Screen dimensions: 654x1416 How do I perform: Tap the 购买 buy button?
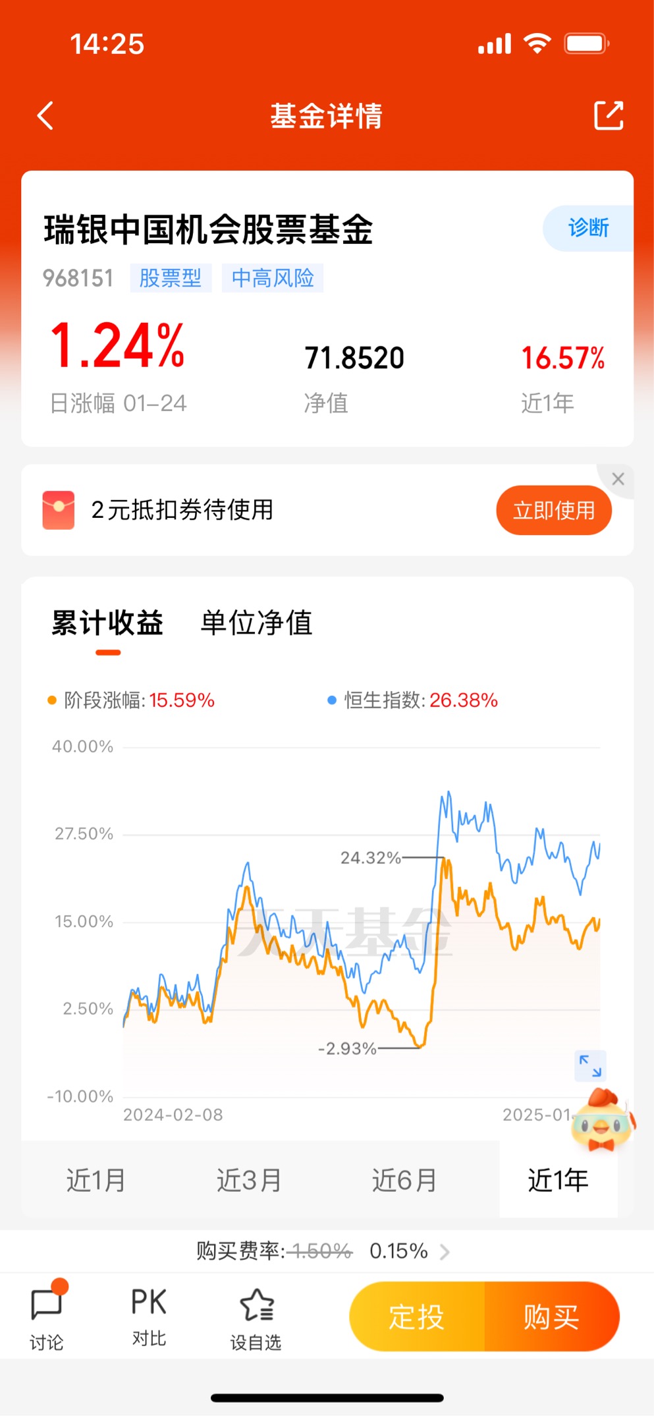[x=552, y=1317]
